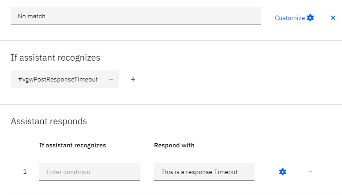Remove the #vgwPostResponseTimeout condition with minus icon
The width and height of the screenshot is (342, 195).
tap(111, 79)
